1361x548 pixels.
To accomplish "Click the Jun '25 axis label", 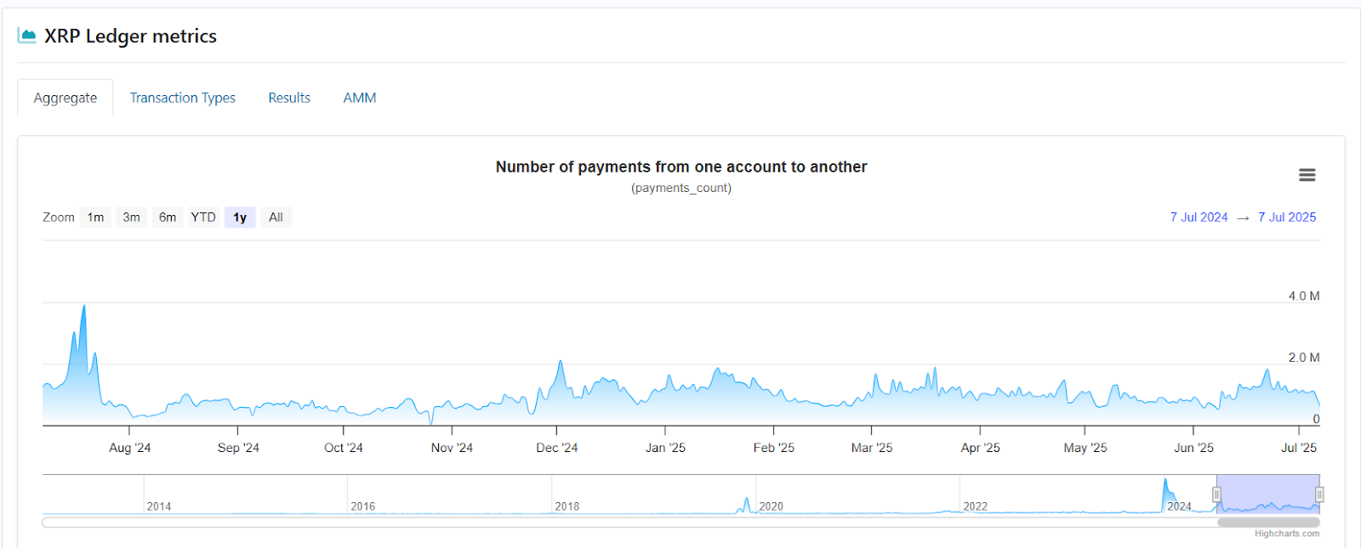I will click(1194, 448).
